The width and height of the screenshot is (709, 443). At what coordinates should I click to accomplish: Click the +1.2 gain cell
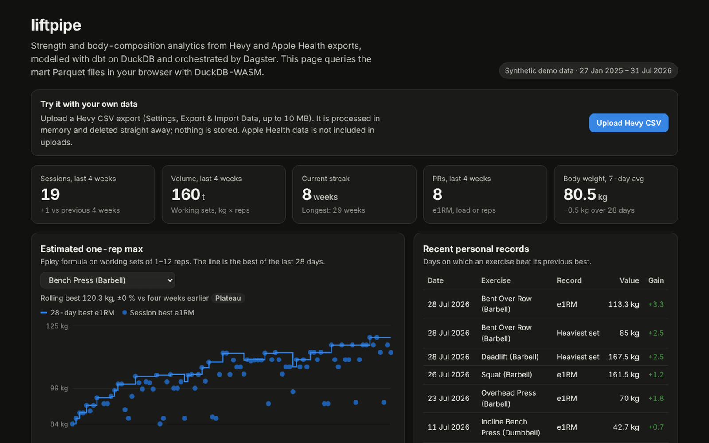coord(656,375)
